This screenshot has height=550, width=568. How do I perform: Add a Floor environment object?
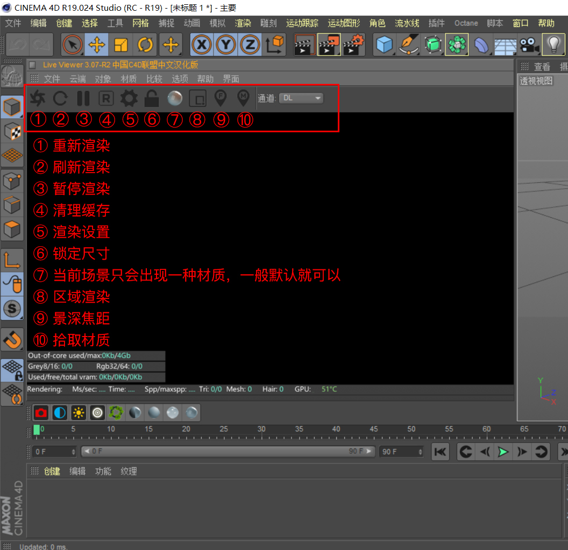click(x=505, y=45)
